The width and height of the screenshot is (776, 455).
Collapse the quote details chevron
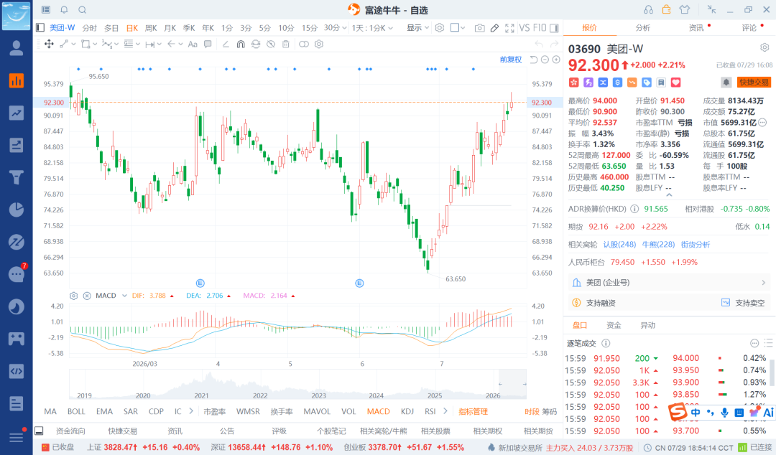click(x=669, y=195)
